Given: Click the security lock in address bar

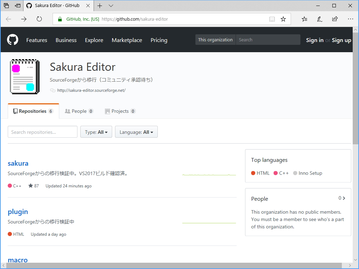Looking at the screenshot, I should coord(60,19).
